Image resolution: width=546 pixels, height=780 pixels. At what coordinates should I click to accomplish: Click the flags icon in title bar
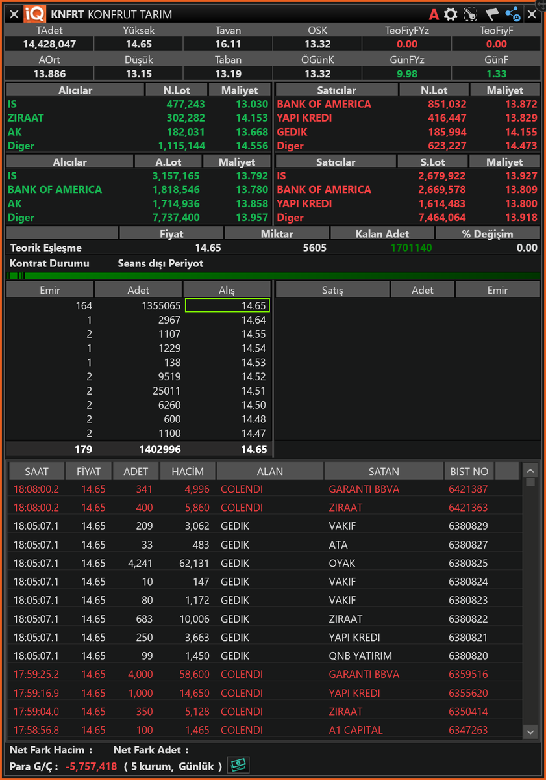pyautogui.click(x=492, y=14)
